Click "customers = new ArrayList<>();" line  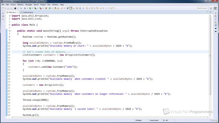point(43,85)
